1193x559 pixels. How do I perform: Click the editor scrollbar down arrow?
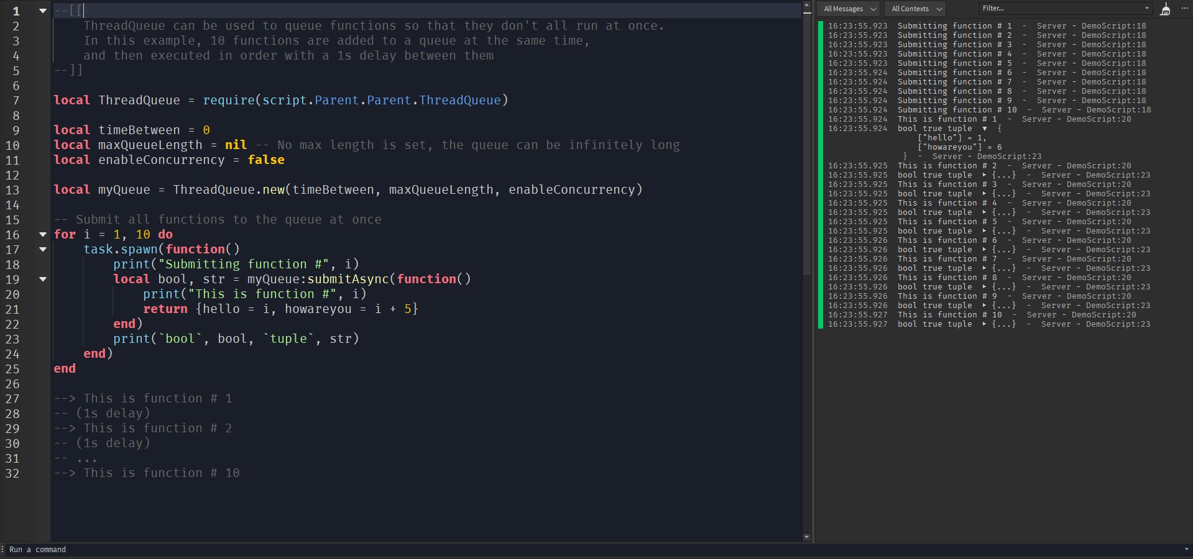[806, 538]
